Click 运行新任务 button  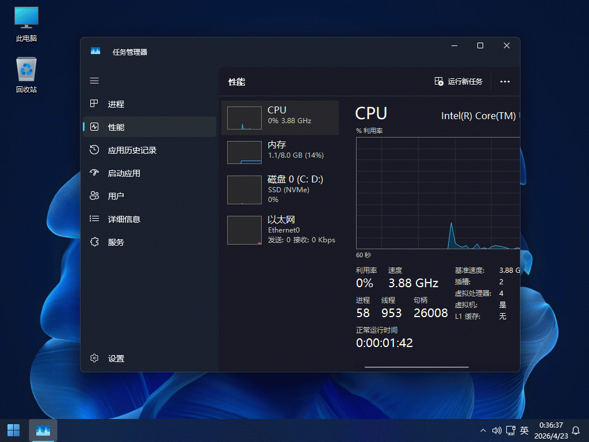(x=458, y=82)
